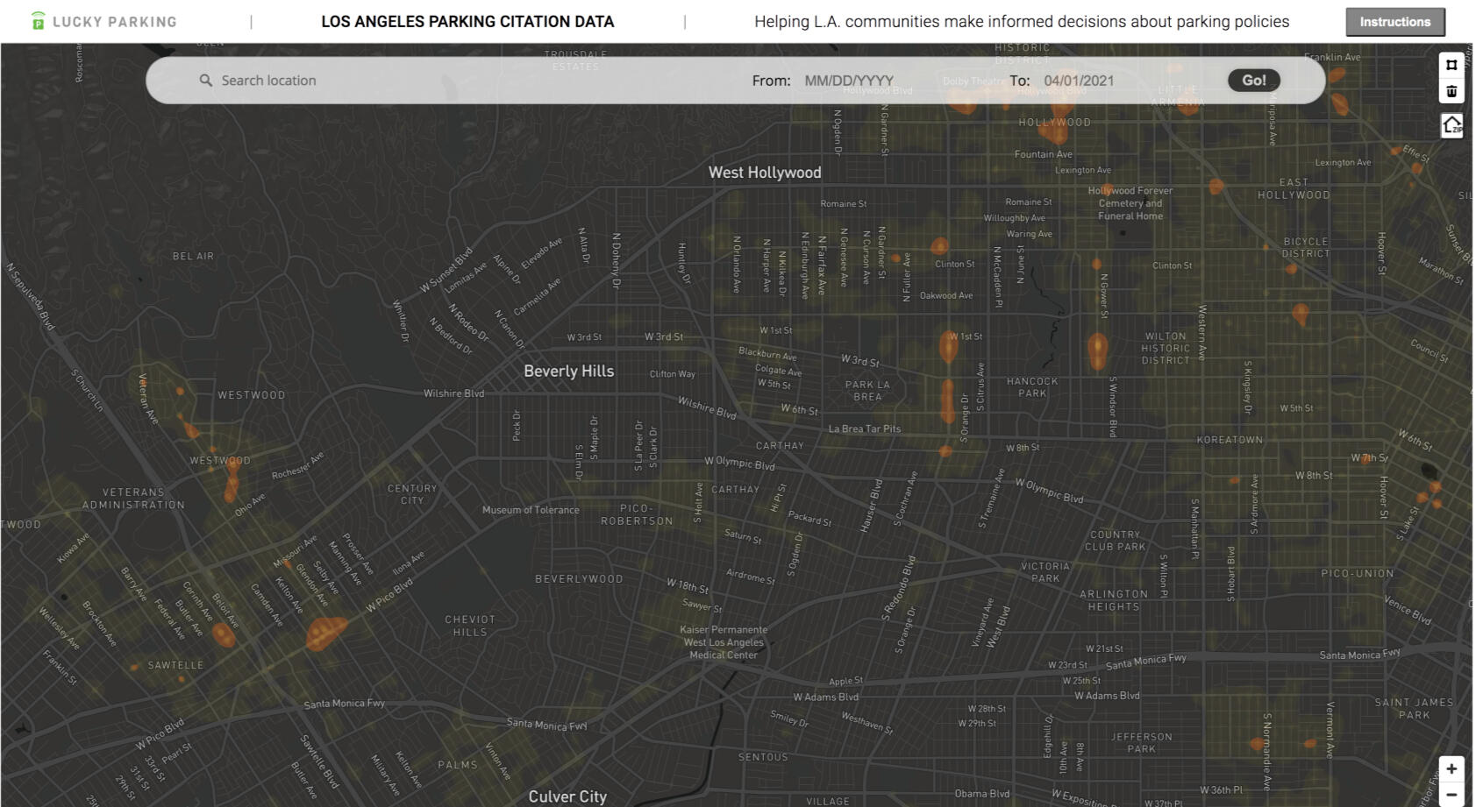The image size is (1476, 807).
Task: Toggle the ZIP code boundaries layer
Action: (x=1451, y=125)
